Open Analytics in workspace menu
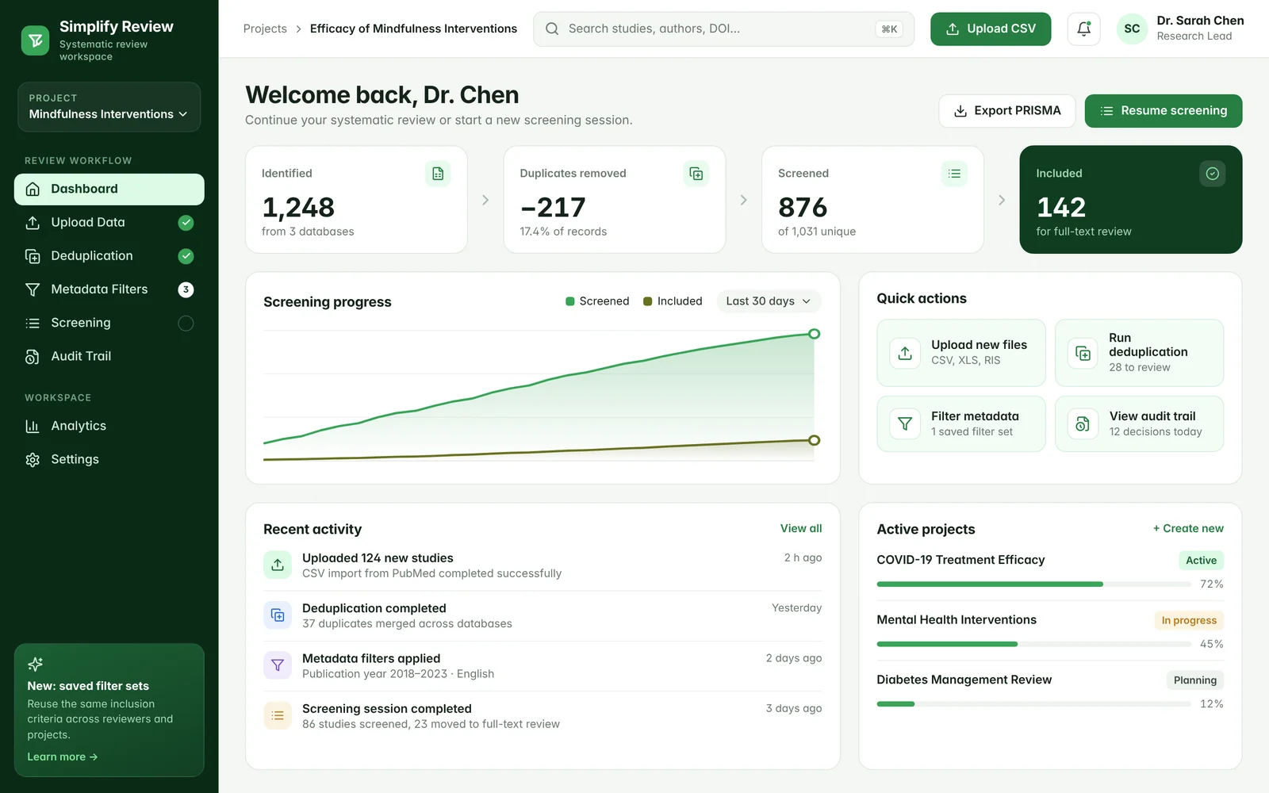This screenshot has height=793, width=1269. [x=109, y=426]
